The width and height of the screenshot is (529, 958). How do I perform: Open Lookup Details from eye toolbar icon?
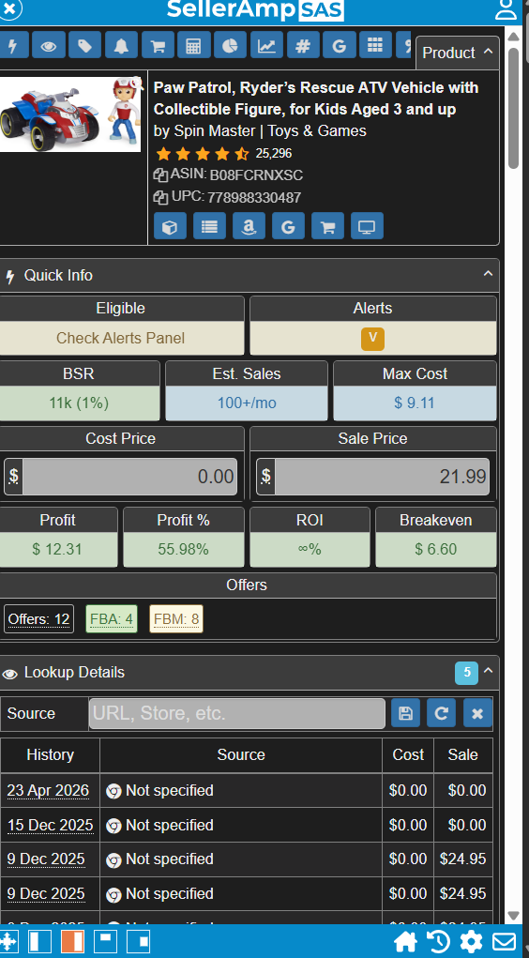(48, 45)
